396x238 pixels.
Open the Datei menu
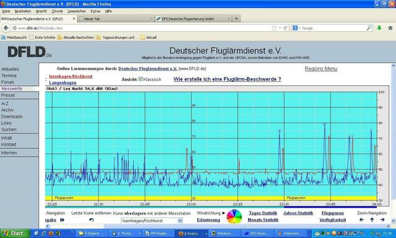point(6,11)
